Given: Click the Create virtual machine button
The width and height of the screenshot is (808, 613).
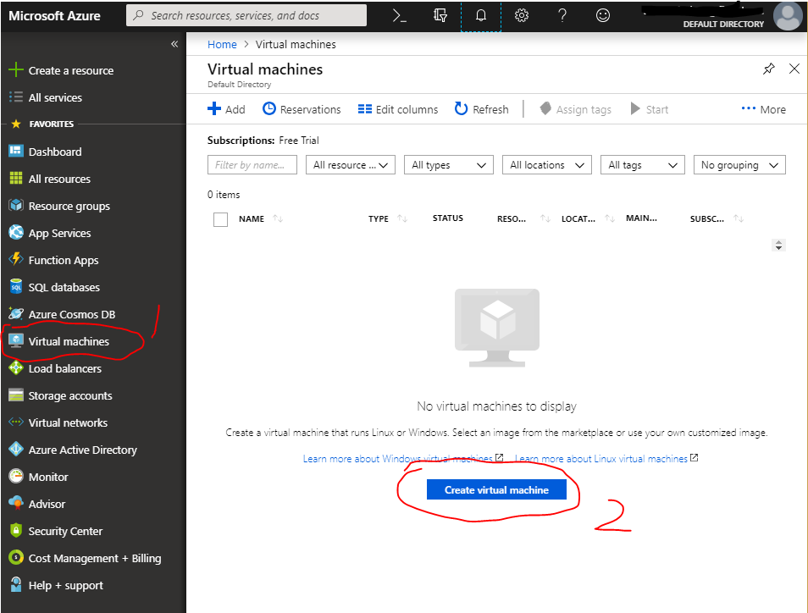Looking at the screenshot, I should coord(497,489).
